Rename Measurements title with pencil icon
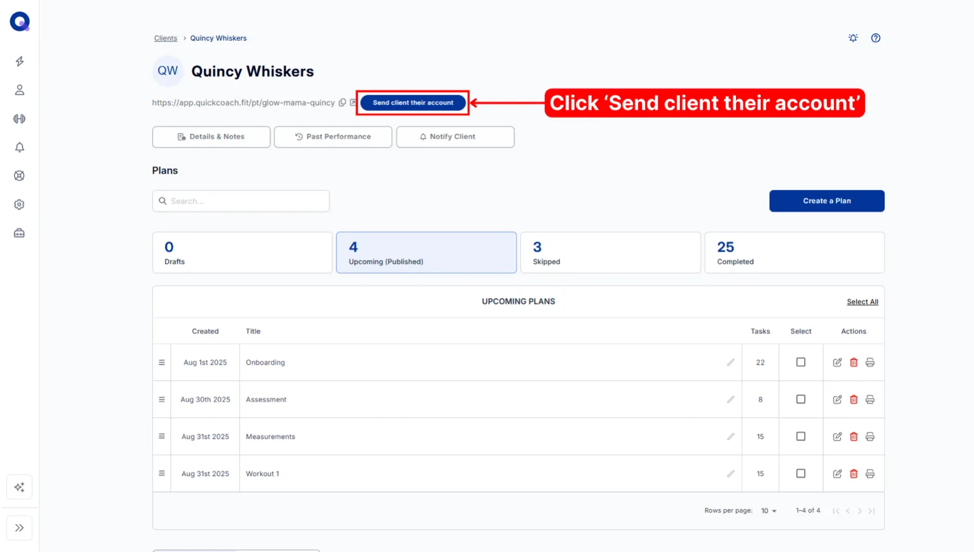The image size is (974, 552). pos(730,437)
